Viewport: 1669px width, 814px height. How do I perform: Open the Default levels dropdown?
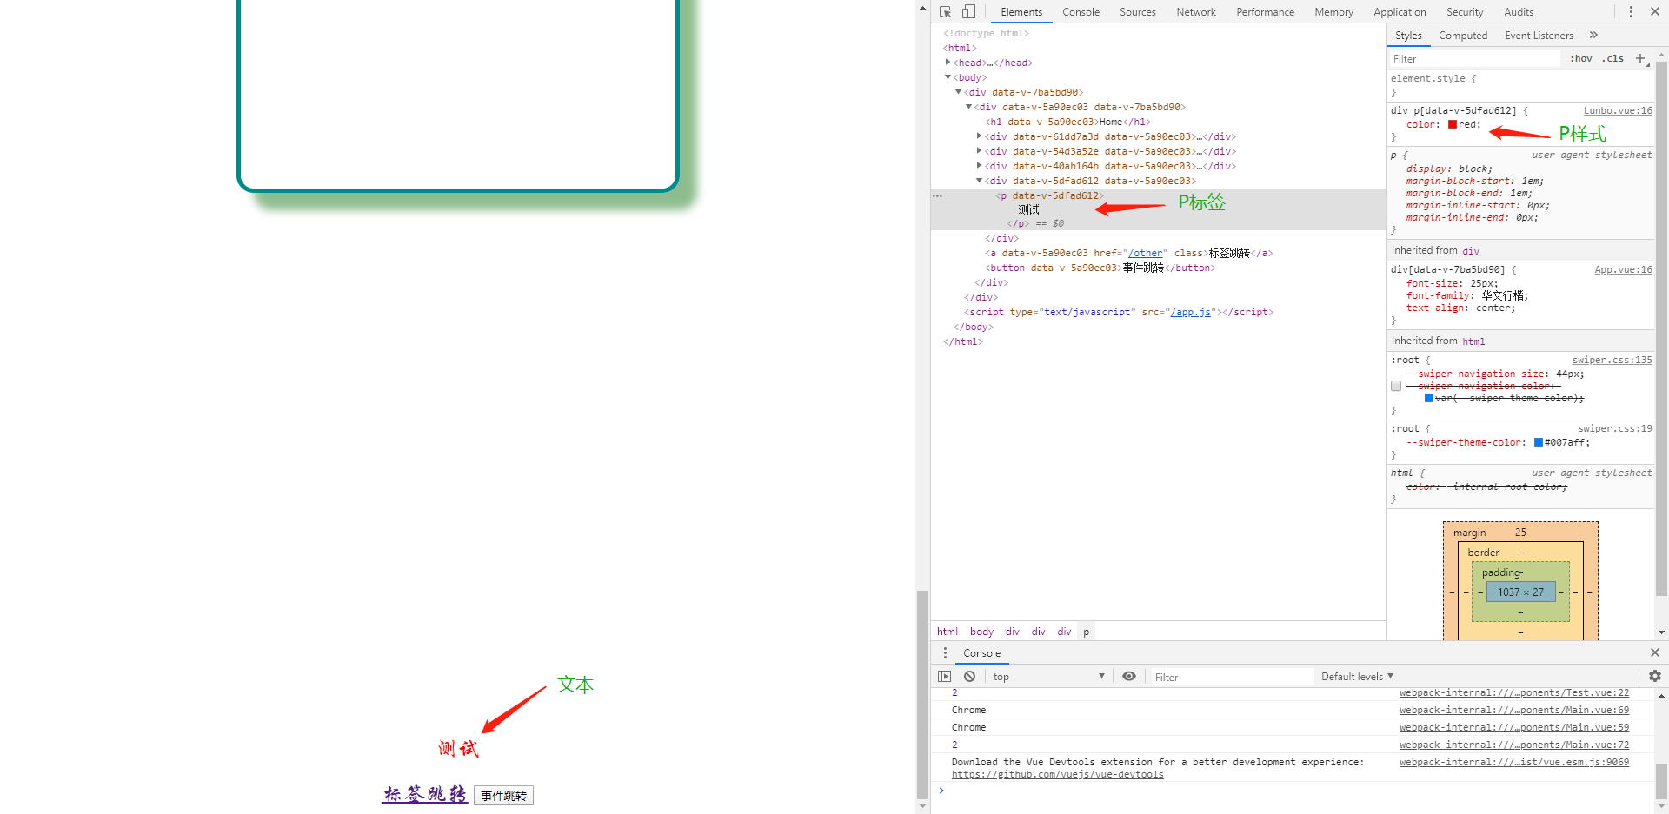pos(1357,677)
